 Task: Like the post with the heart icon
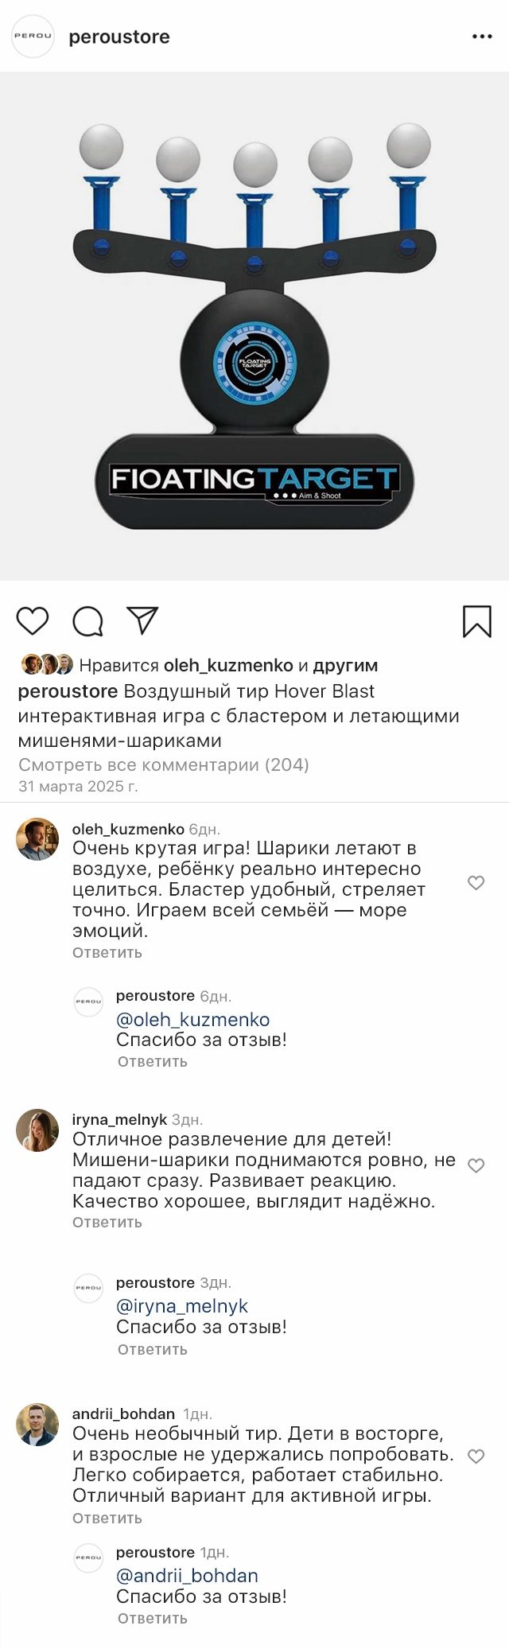tap(33, 621)
